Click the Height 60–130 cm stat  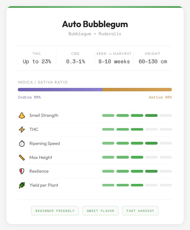tap(153, 58)
